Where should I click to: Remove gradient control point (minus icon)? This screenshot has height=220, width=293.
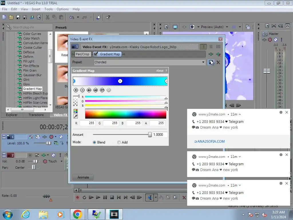tap(82, 90)
